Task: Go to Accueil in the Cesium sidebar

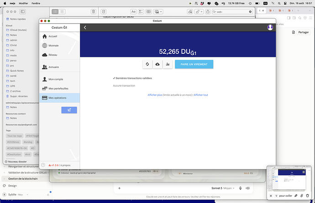Action: [59, 36]
